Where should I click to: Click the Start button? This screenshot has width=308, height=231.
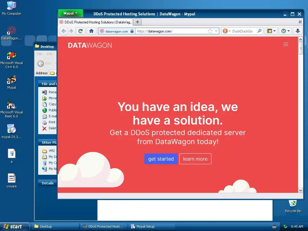(14, 226)
